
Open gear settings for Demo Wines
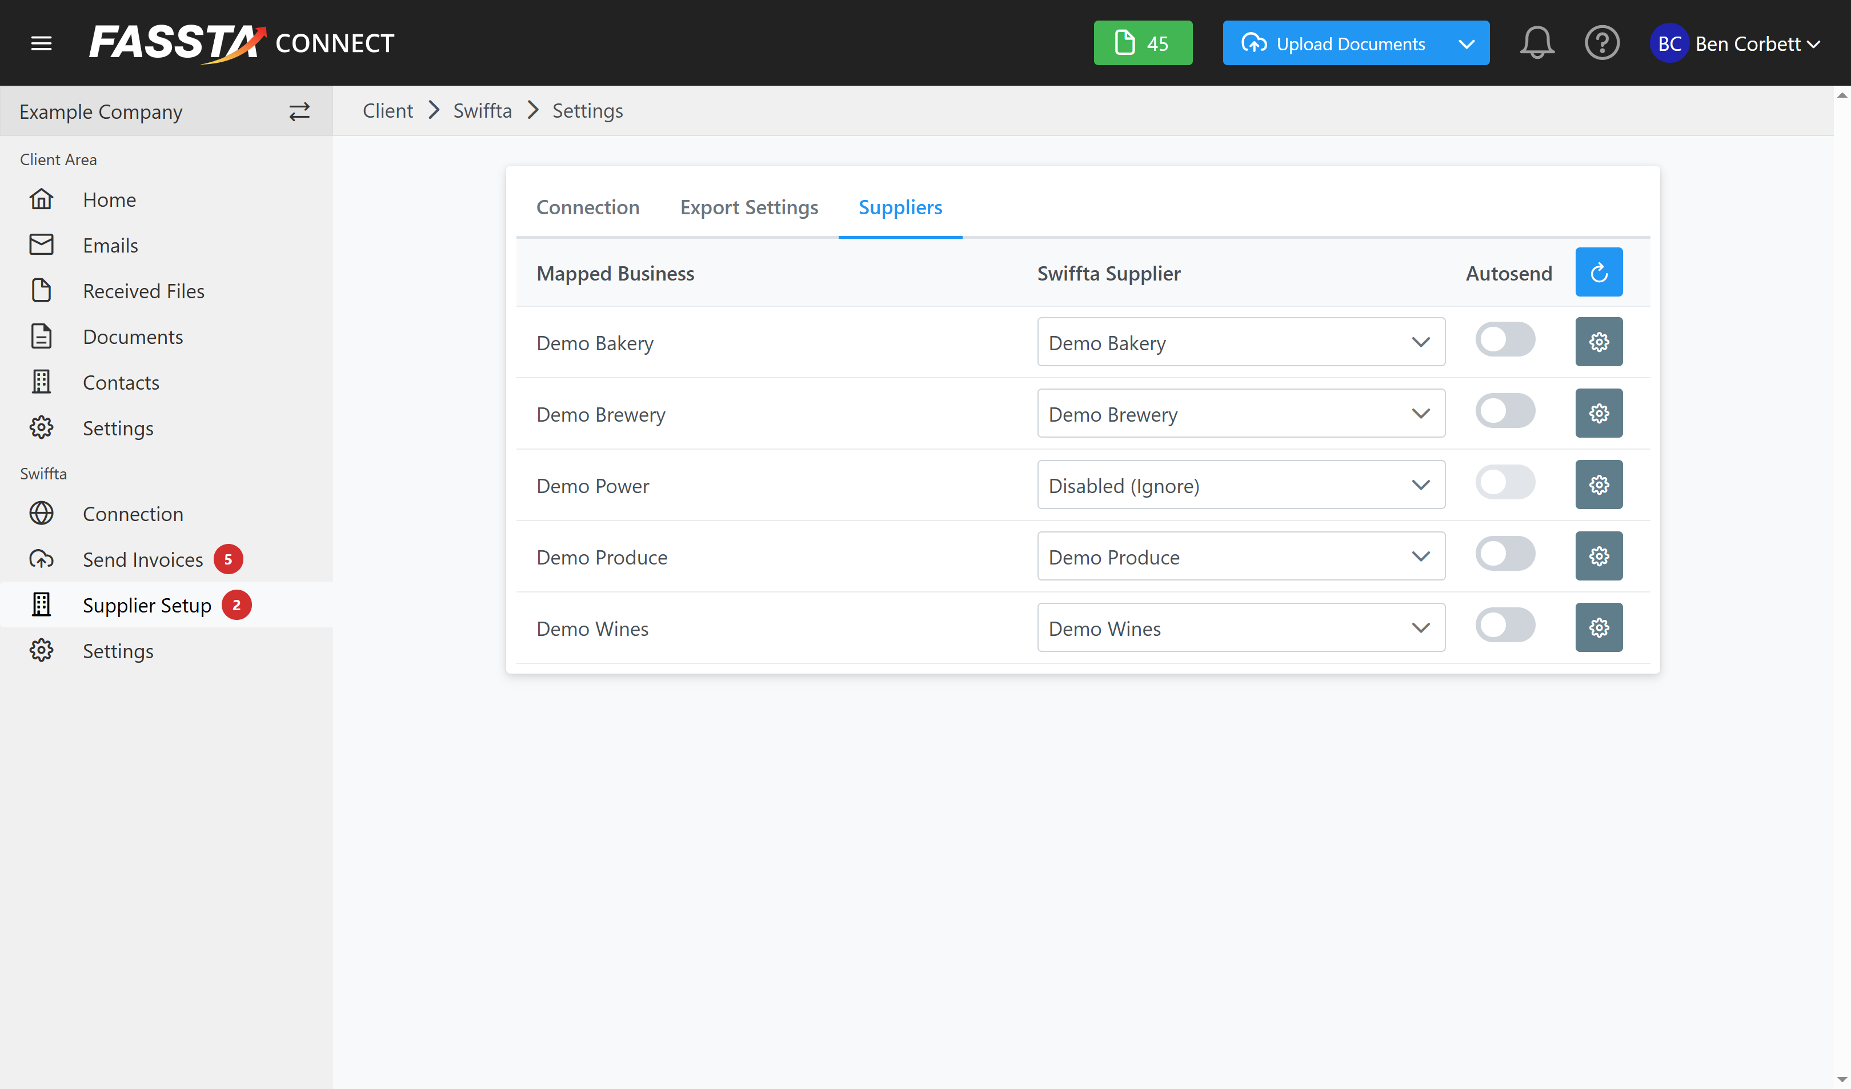click(1598, 627)
